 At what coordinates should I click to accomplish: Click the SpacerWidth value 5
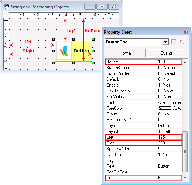159,149
